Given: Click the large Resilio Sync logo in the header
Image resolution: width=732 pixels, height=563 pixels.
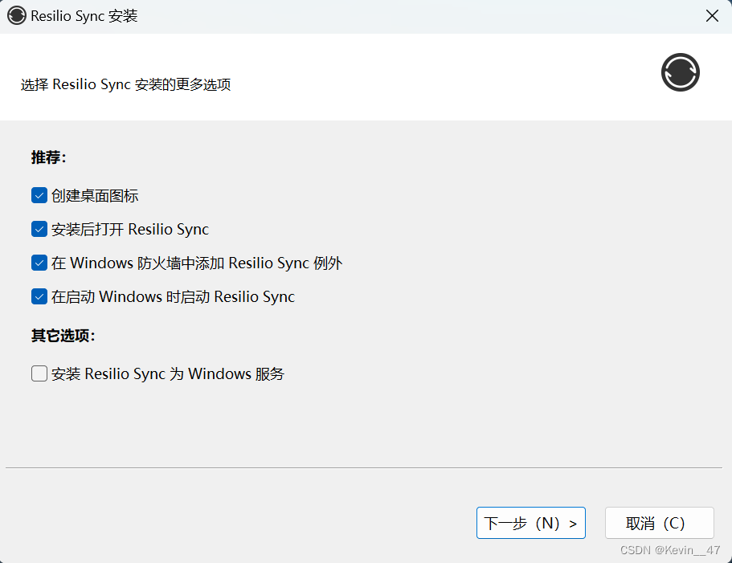Looking at the screenshot, I should pyautogui.click(x=680, y=72).
